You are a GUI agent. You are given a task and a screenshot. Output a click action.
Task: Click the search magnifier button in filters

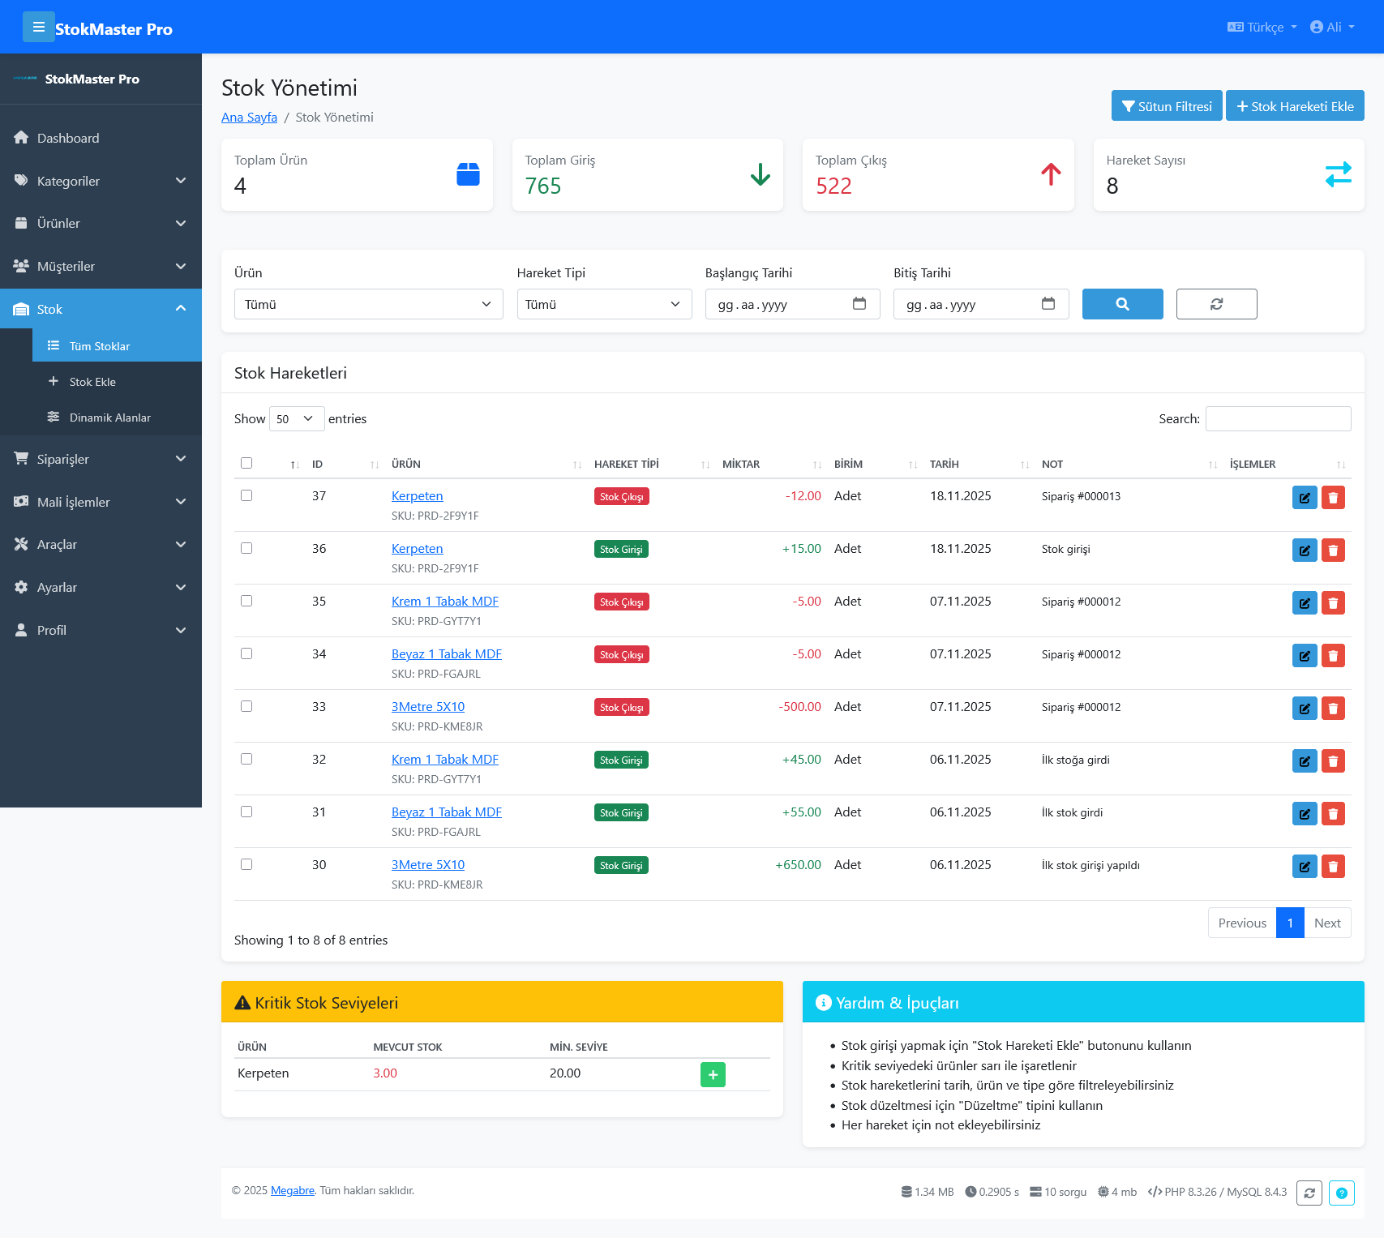[x=1122, y=304]
